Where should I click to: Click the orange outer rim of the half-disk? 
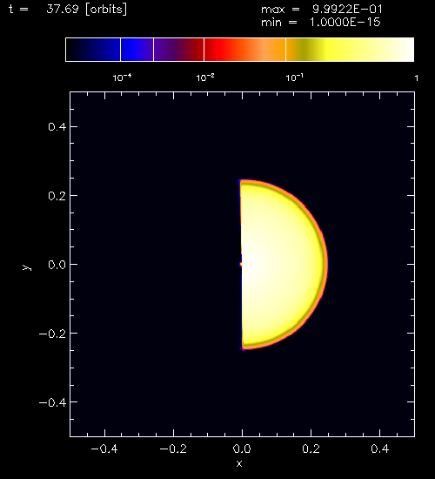coord(325,263)
